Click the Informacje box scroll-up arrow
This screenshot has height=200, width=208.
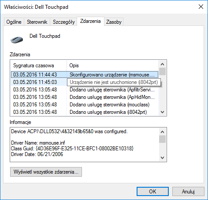click(x=162, y=132)
